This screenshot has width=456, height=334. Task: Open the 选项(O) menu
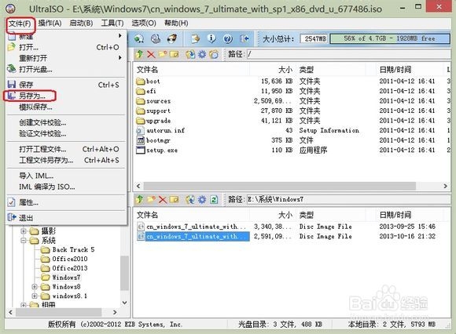tap(144, 24)
